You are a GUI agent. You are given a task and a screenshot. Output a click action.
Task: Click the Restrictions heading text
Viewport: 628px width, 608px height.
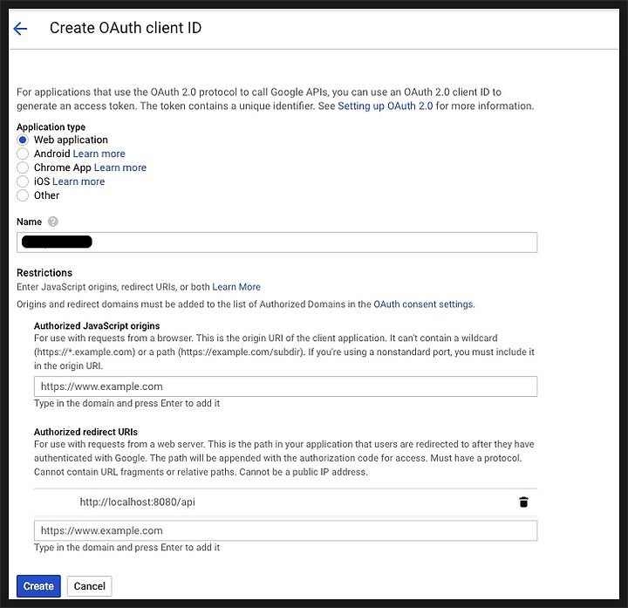click(44, 273)
